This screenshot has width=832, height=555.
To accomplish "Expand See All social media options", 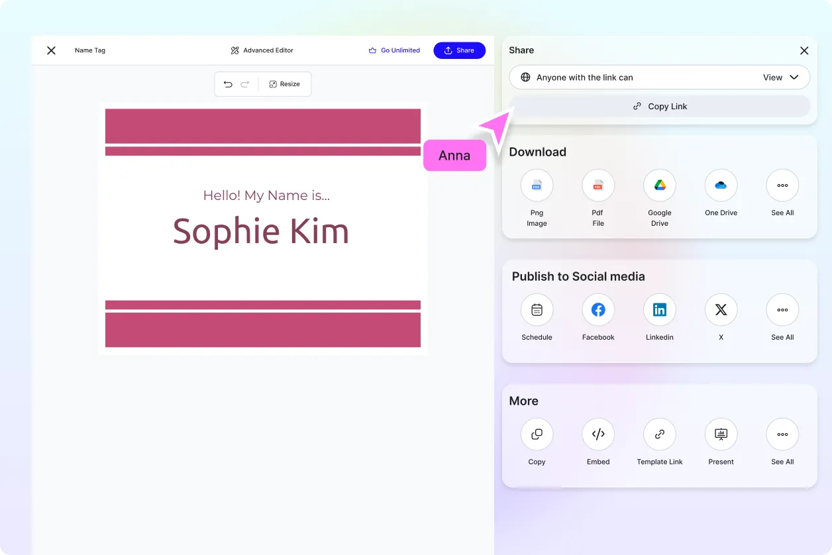I will 782,310.
